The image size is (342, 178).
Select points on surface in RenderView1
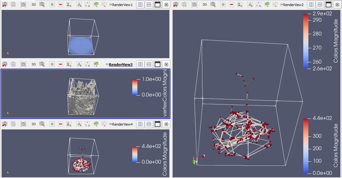point(87,5)
